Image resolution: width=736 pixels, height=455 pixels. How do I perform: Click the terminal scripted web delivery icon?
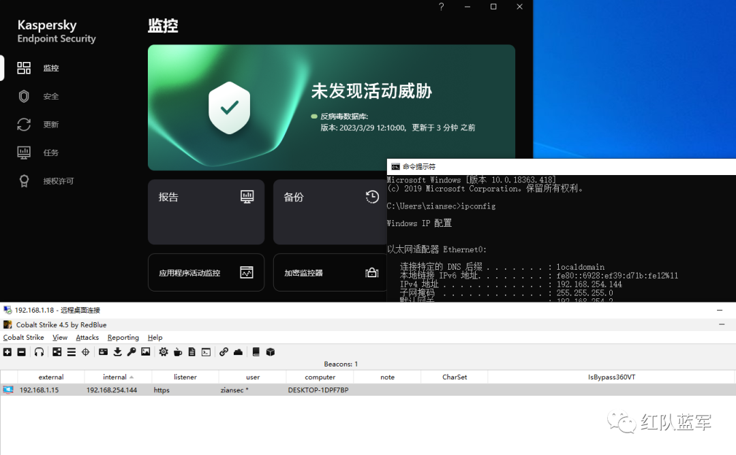coord(206,351)
